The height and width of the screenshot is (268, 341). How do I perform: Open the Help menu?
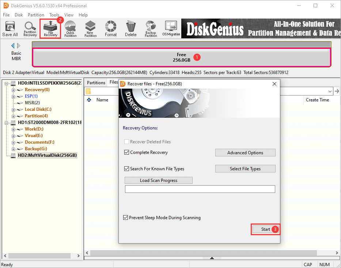coord(83,15)
